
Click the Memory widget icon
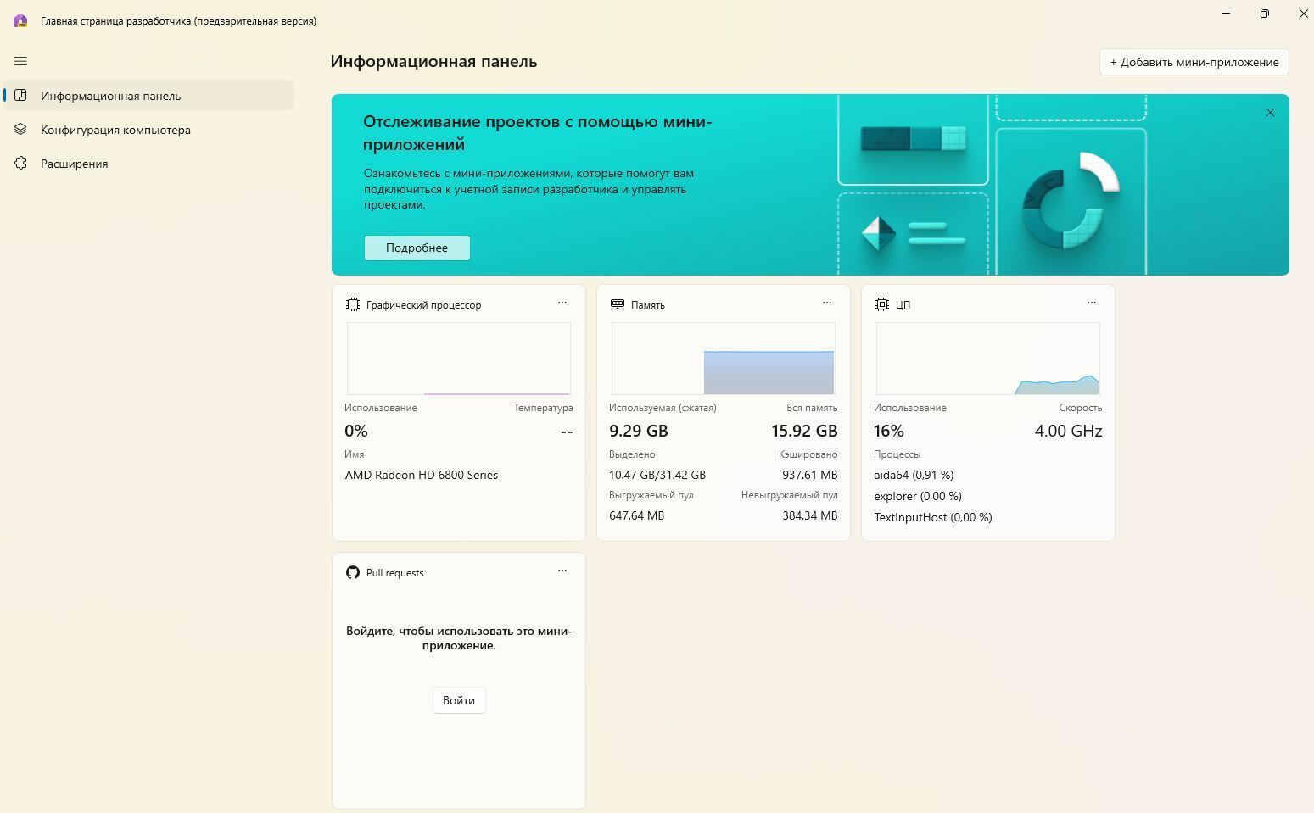(x=618, y=304)
